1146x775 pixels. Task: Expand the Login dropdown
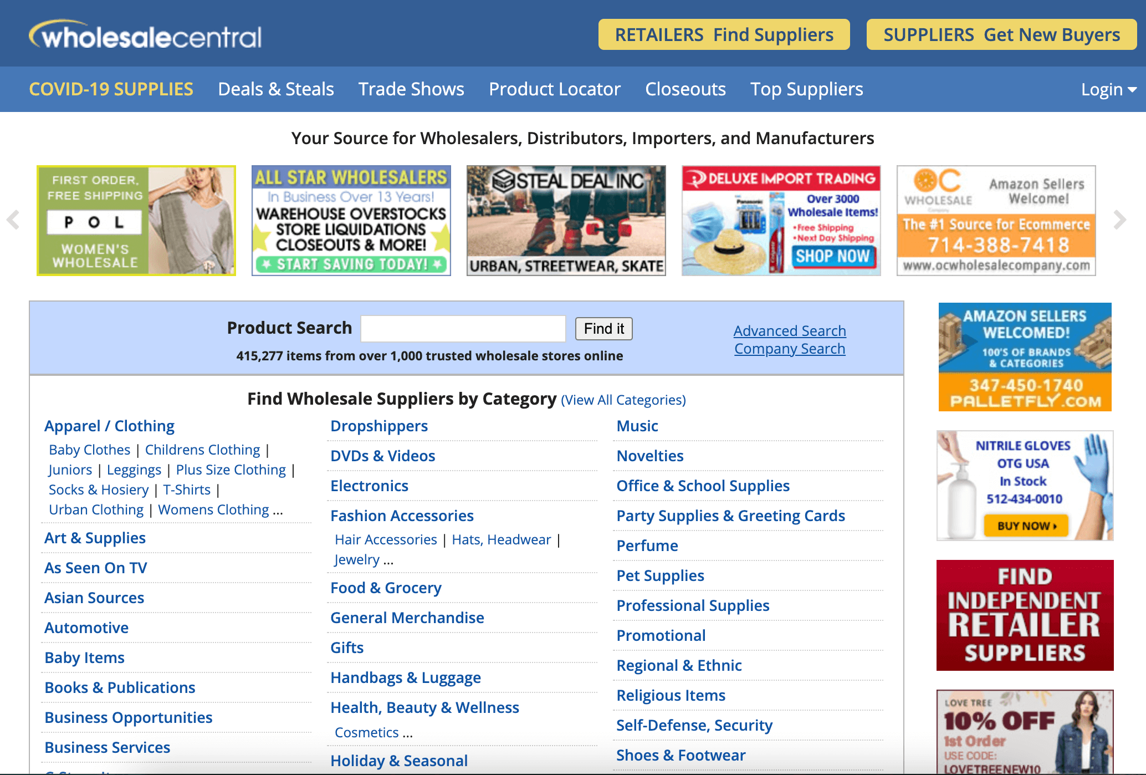point(1108,89)
